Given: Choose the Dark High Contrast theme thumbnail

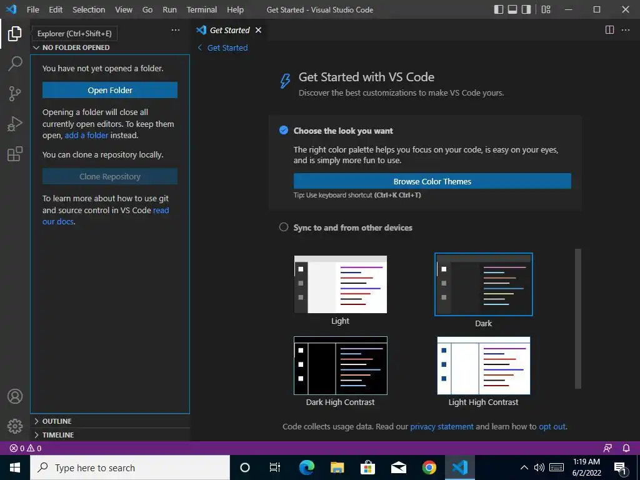Looking at the screenshot, I should (x=341, y=366).
